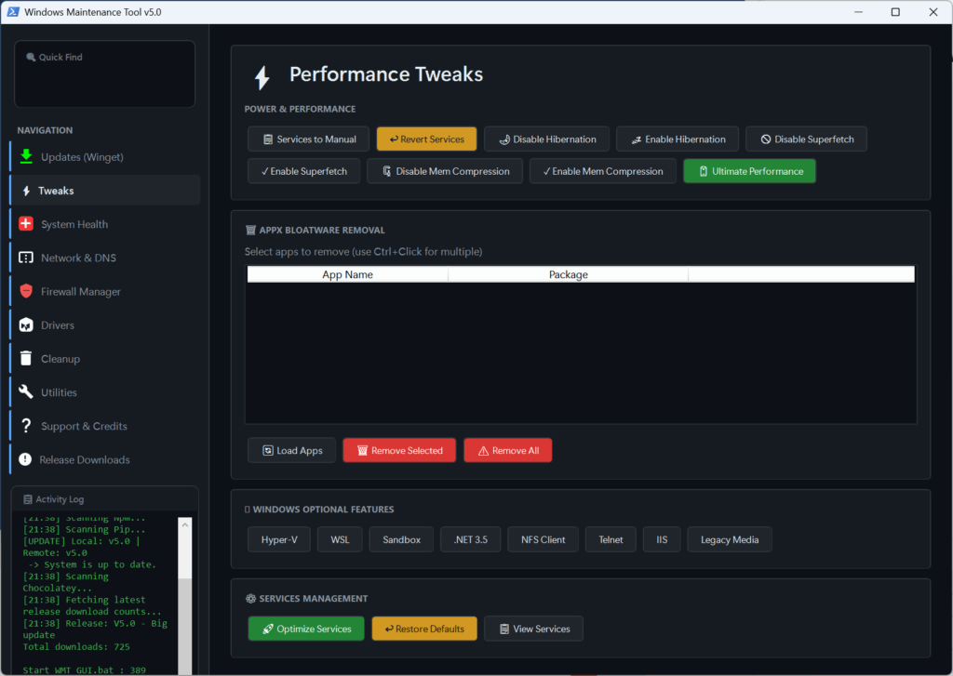Viewport: 953px width, 676px height.
Task: Open Firewall Manager via its shield icon
Action: (24, 290)
